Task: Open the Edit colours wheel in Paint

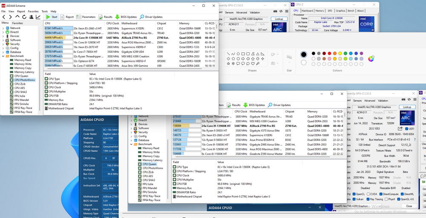Action: pos(371,59)
